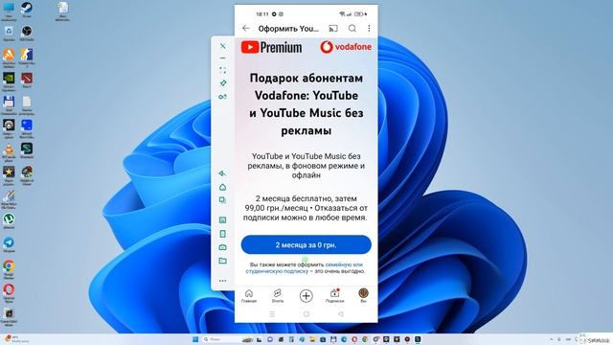Click the sidebar home icon
The image size is (613, 345).
pos(222,187)
